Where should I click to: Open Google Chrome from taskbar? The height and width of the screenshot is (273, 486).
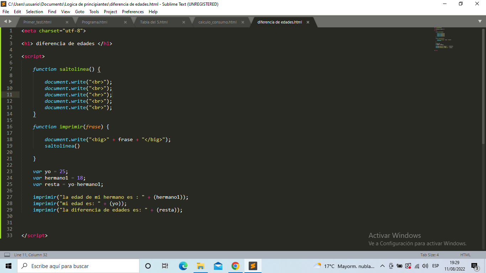[x=235, y=266]
